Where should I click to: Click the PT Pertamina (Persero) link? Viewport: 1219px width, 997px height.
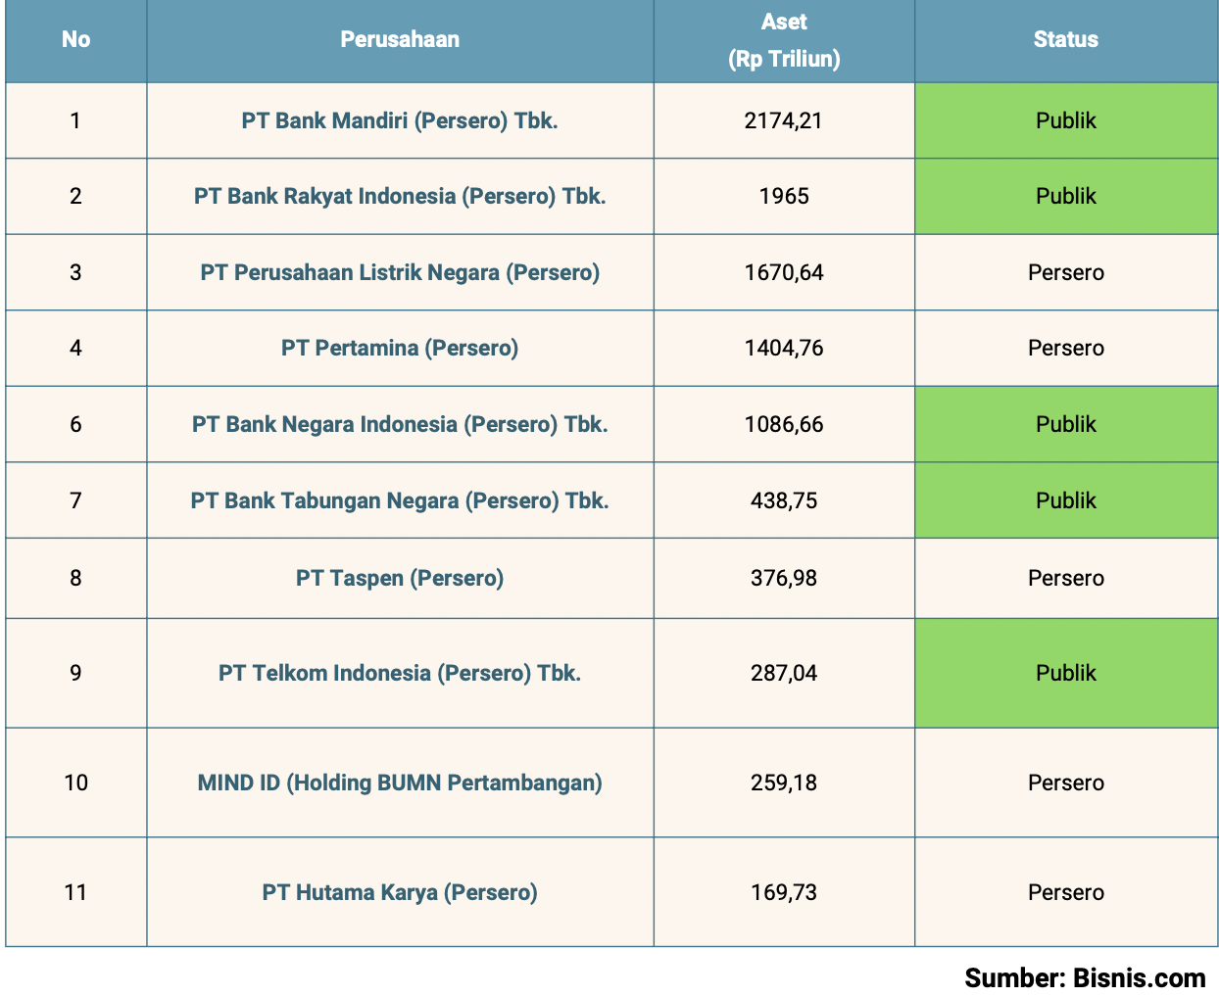400,348
